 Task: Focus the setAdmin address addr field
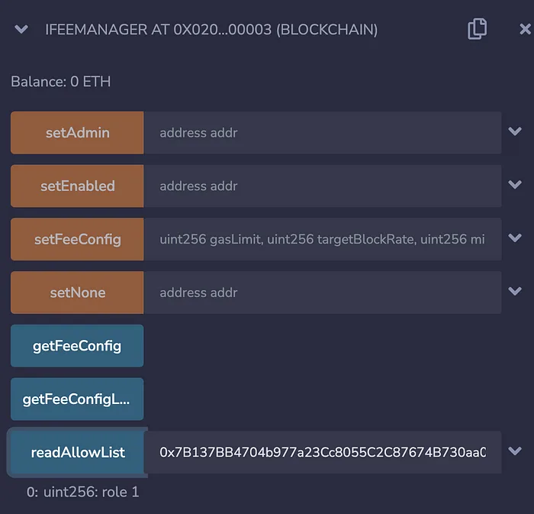pos(323,133)
